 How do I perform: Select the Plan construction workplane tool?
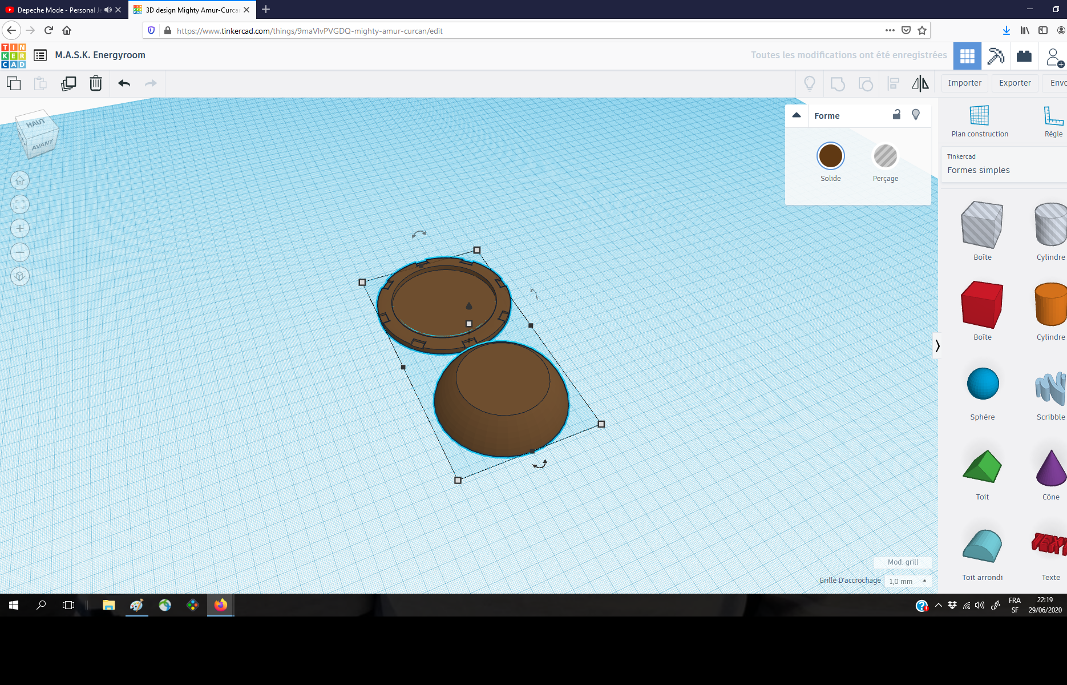tap(980, 122)
